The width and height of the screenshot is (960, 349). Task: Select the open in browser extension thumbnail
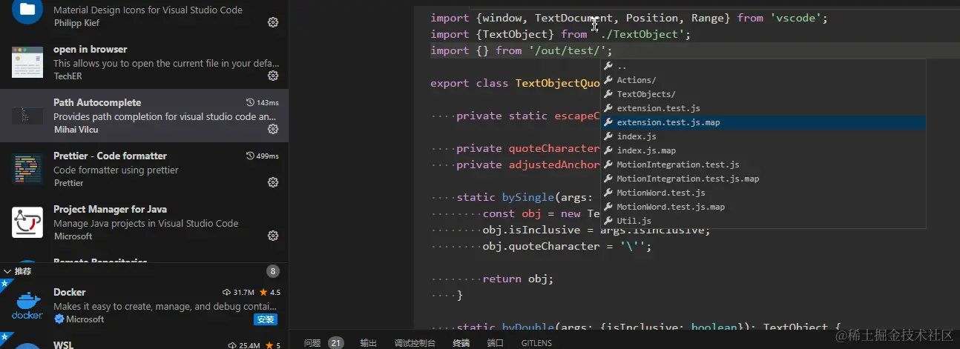pyautogui.click(x=27, y=62)
